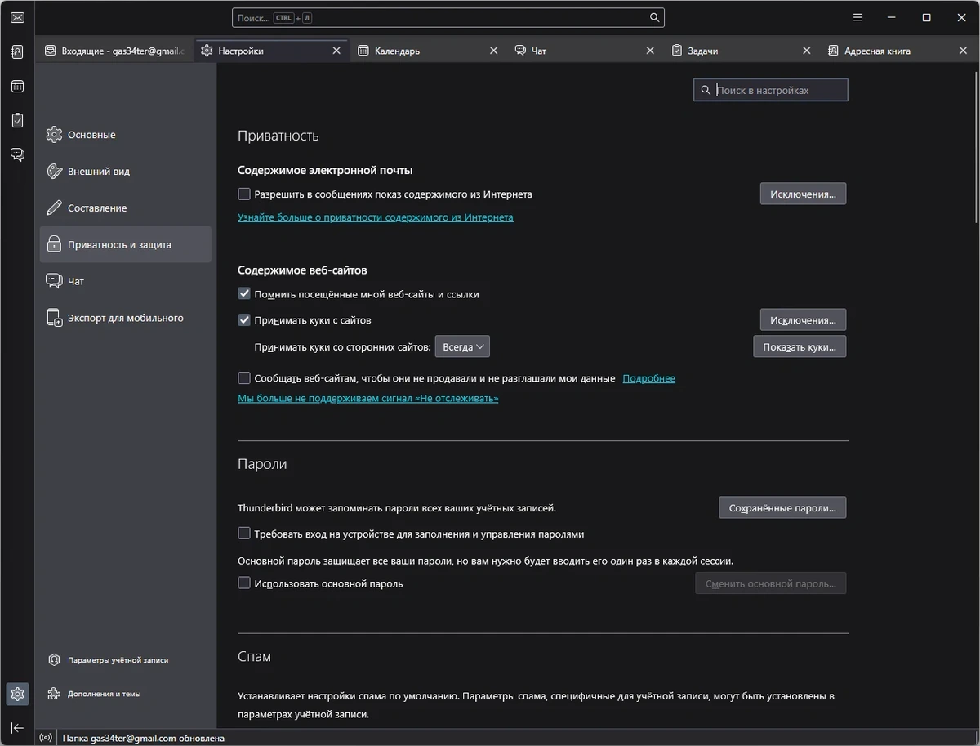Close the Чат tab
Screen dimensions: 980x746
click(x=650, y=51)
